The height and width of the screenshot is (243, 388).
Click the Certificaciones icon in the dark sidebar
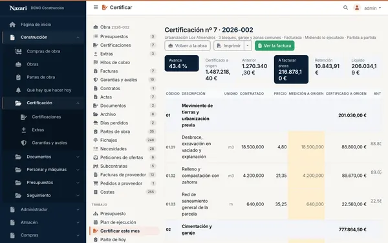(23, 117)
